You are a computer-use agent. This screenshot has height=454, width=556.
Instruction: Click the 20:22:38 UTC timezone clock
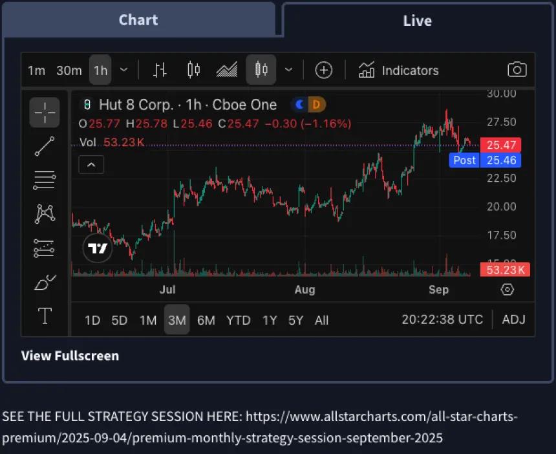click(442, 319)
